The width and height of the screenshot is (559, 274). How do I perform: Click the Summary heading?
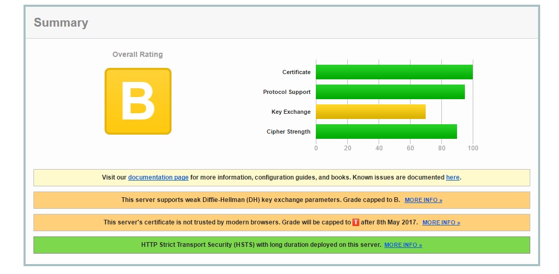[x=61, y=22]
